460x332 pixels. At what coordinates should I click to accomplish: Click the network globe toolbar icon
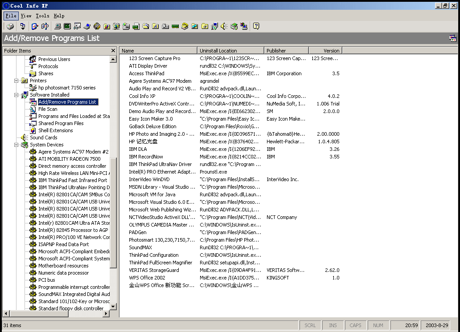click(x=116, y=26)
